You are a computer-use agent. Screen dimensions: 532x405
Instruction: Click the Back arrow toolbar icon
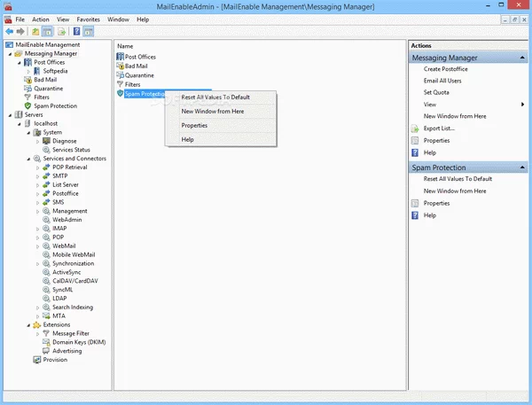tap(10, 32)
